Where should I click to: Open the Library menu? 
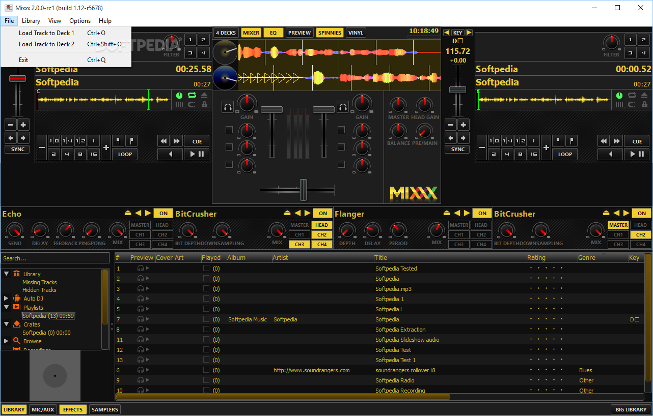pos(31,21)
